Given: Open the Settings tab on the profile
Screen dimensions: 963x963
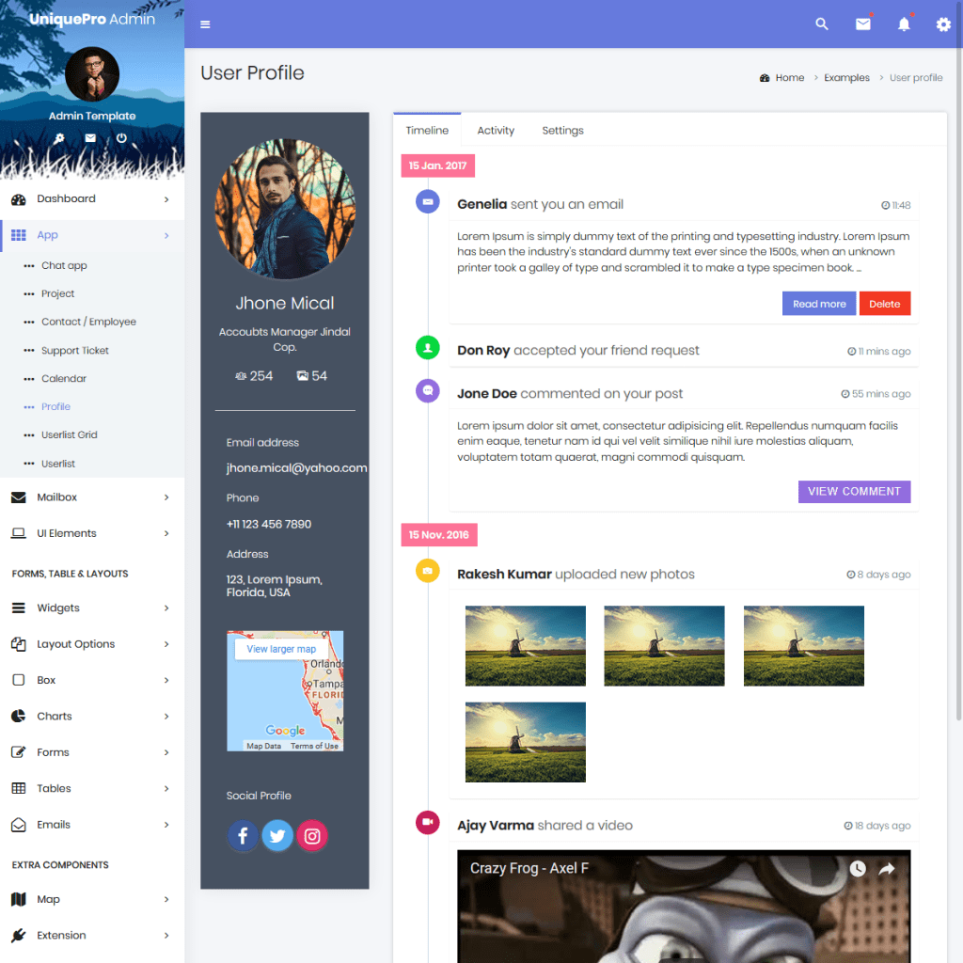Looking at the screenshot, I should (x=562, y=130).
